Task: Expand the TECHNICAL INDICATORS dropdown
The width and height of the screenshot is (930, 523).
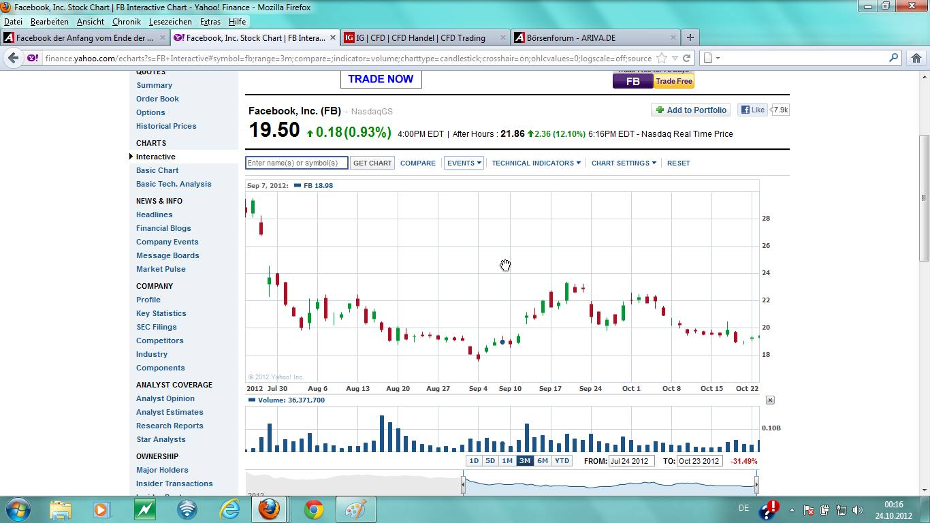Action: pos(536,163)
